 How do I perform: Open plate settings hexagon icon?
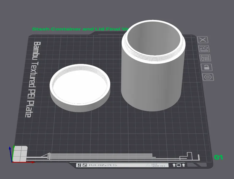208,77
